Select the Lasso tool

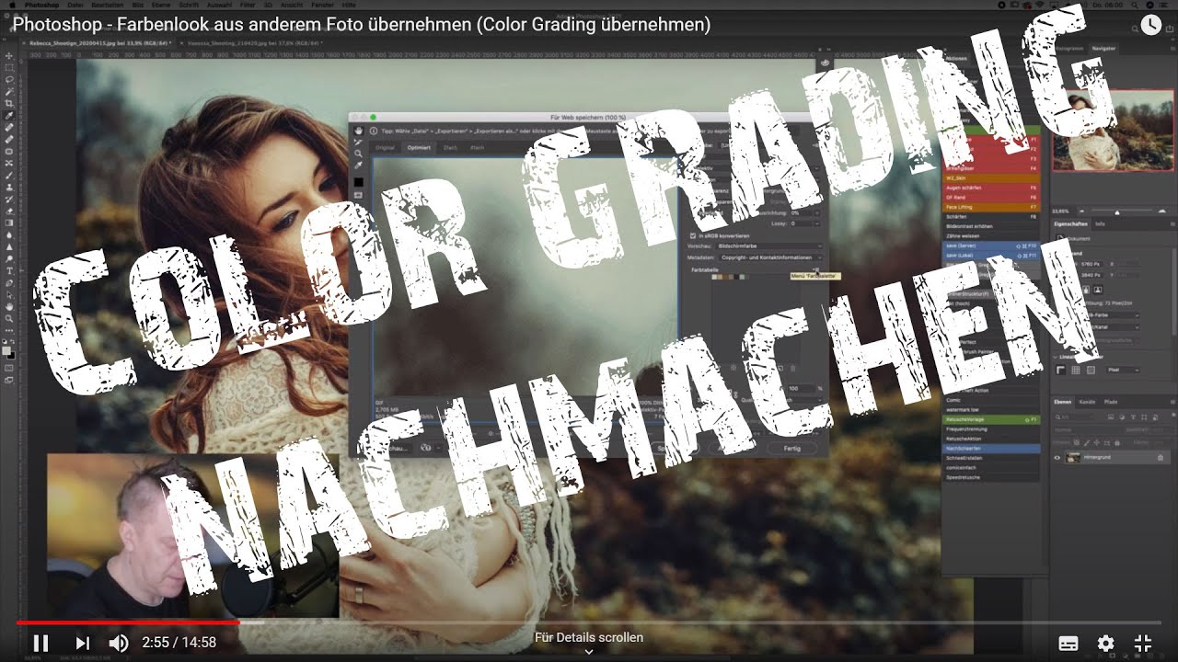(10, 79)
